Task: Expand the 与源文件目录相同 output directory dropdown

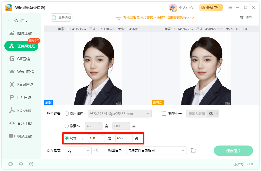Action: 156,150
